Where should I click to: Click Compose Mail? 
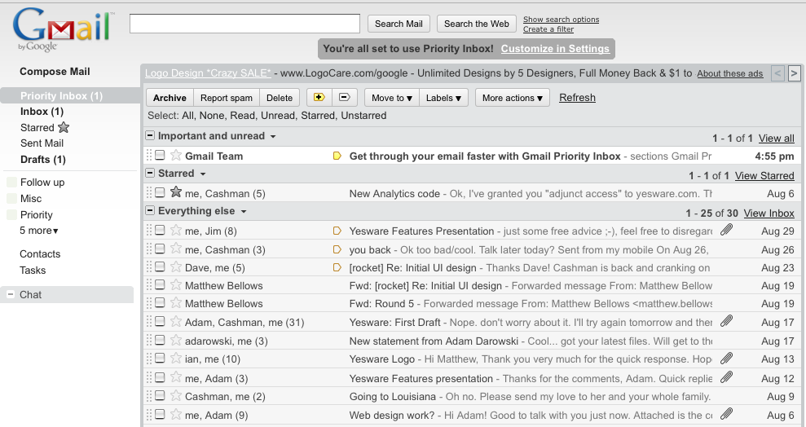(55, 72)
